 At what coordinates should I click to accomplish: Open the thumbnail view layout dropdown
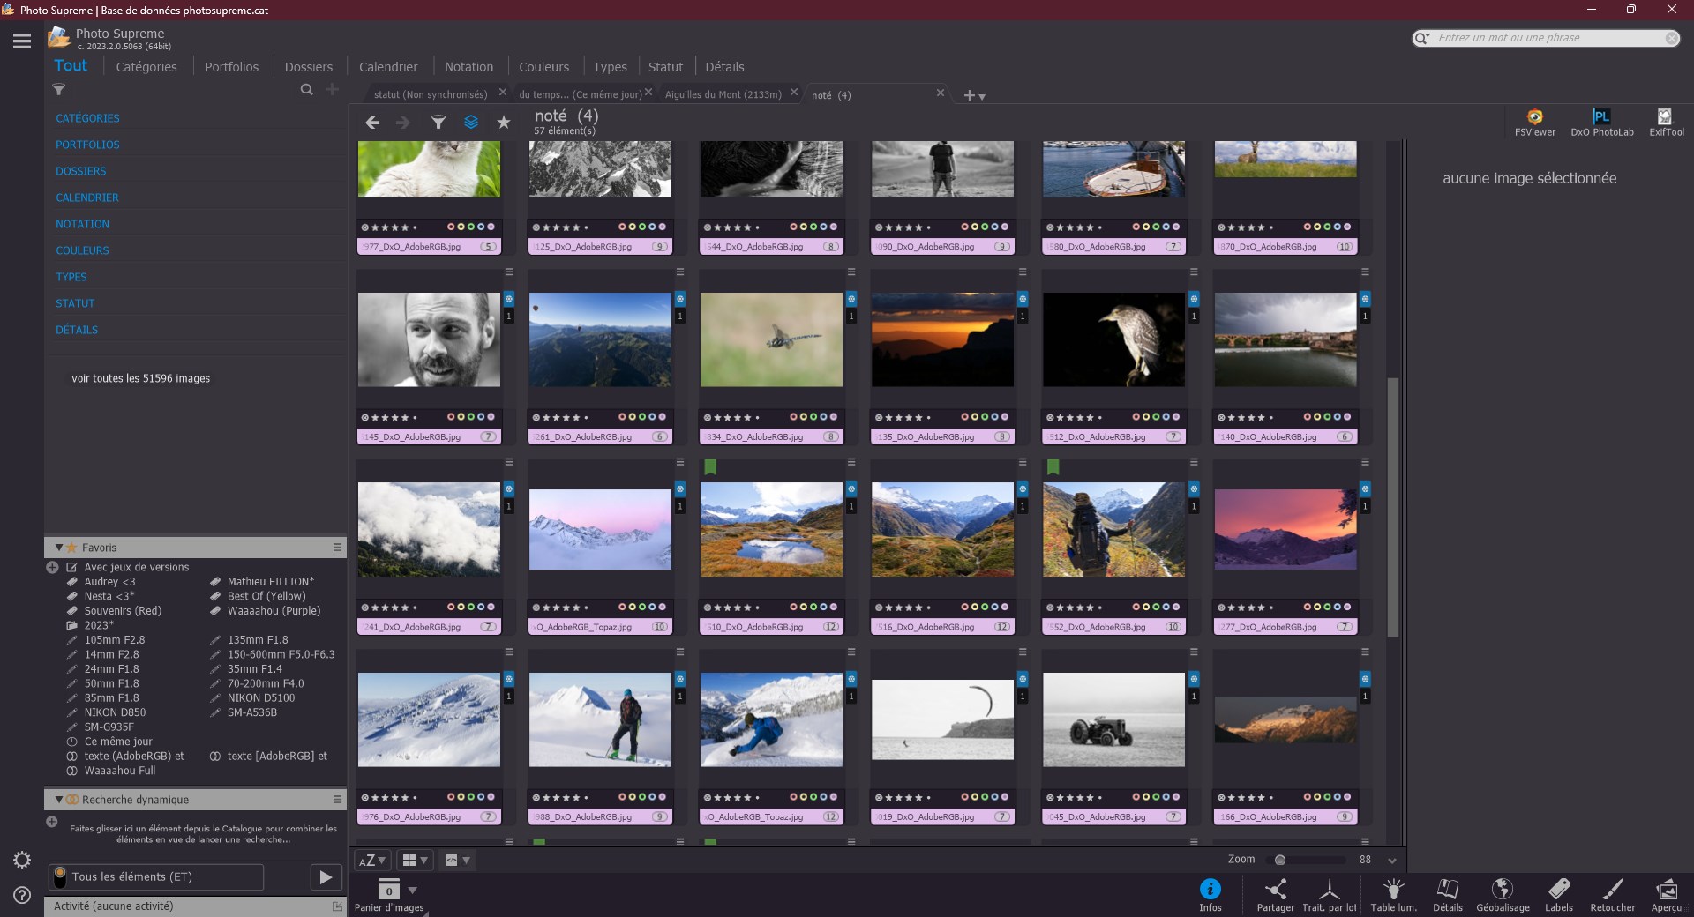click(415, 861)
